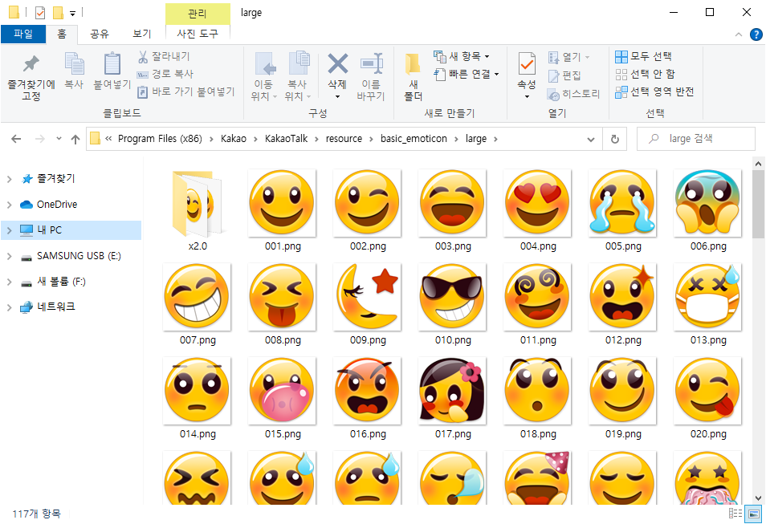Expand the address bar history dropdown

point(591,139)
